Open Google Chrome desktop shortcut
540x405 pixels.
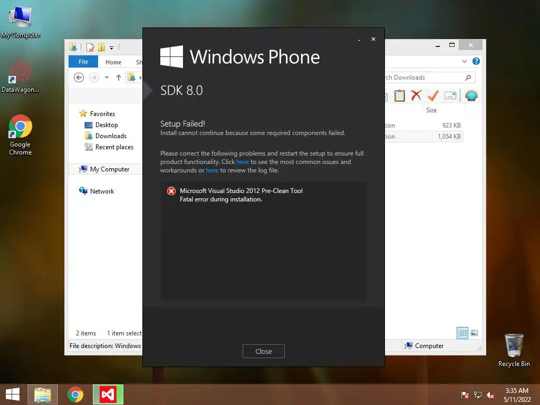[21, 135]
